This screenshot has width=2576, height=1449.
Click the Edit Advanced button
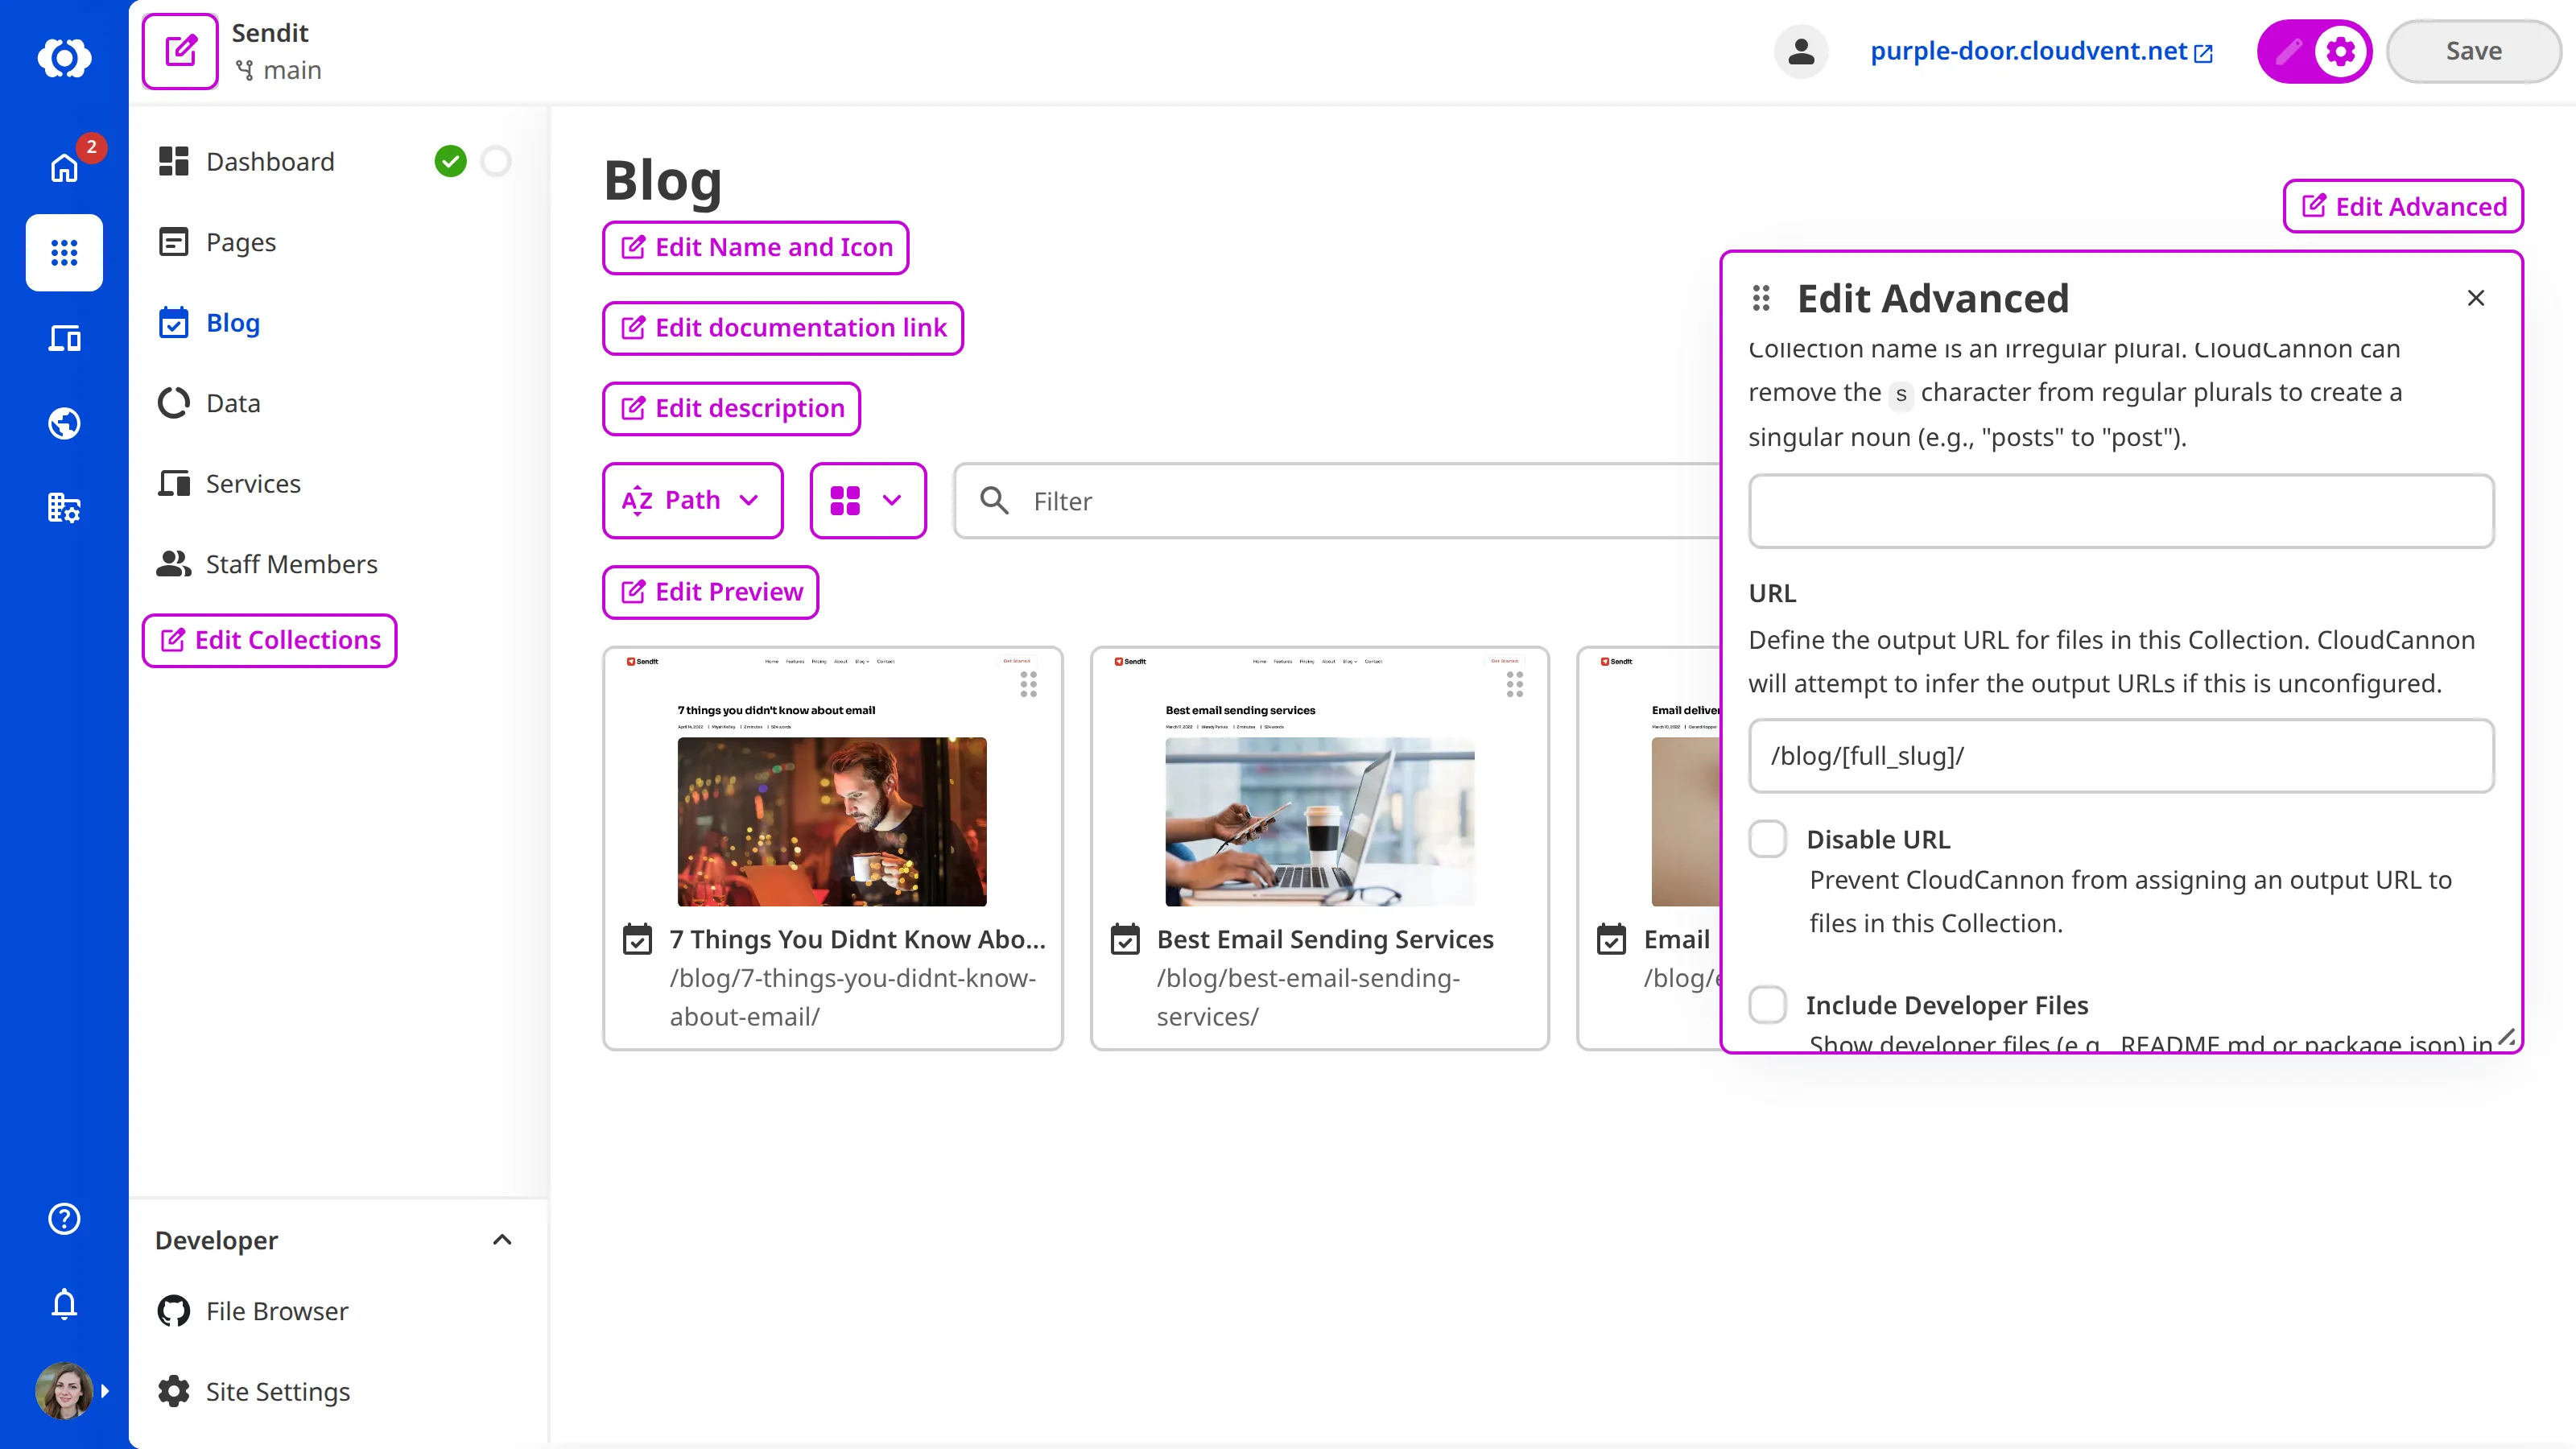[x=2402, y=206]
